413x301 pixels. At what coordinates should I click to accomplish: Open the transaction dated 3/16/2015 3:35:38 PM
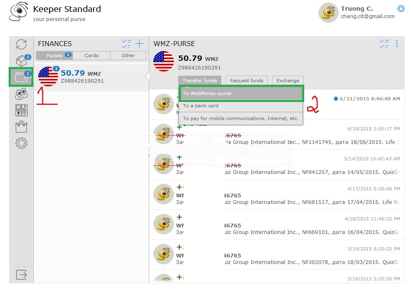click(x=277, y=276)
